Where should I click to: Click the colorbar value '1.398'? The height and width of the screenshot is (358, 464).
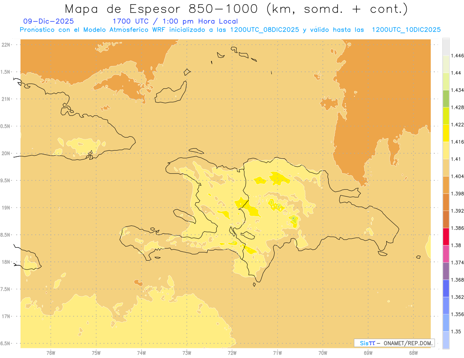pyautogui.click(x=457, y=193)
